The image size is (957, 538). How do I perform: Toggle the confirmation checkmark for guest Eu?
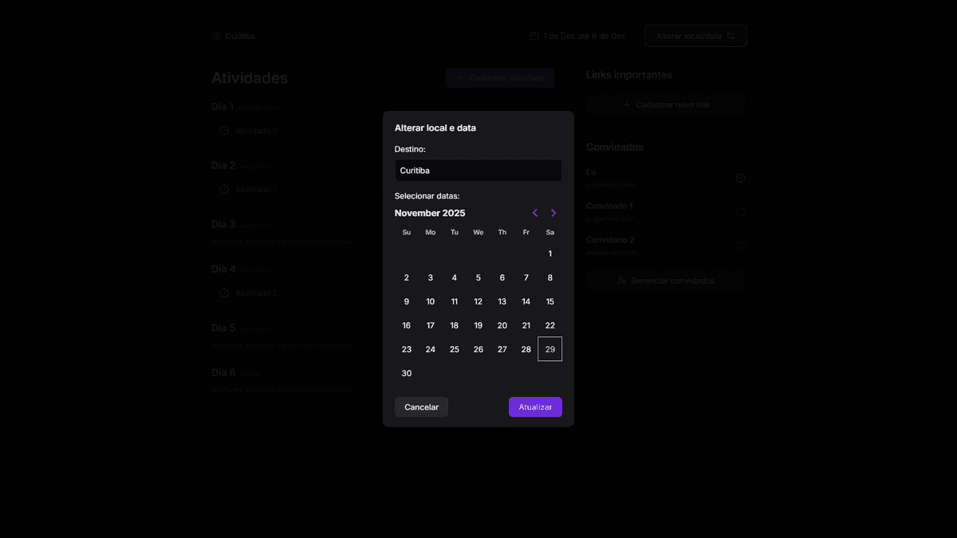point(739,177)
